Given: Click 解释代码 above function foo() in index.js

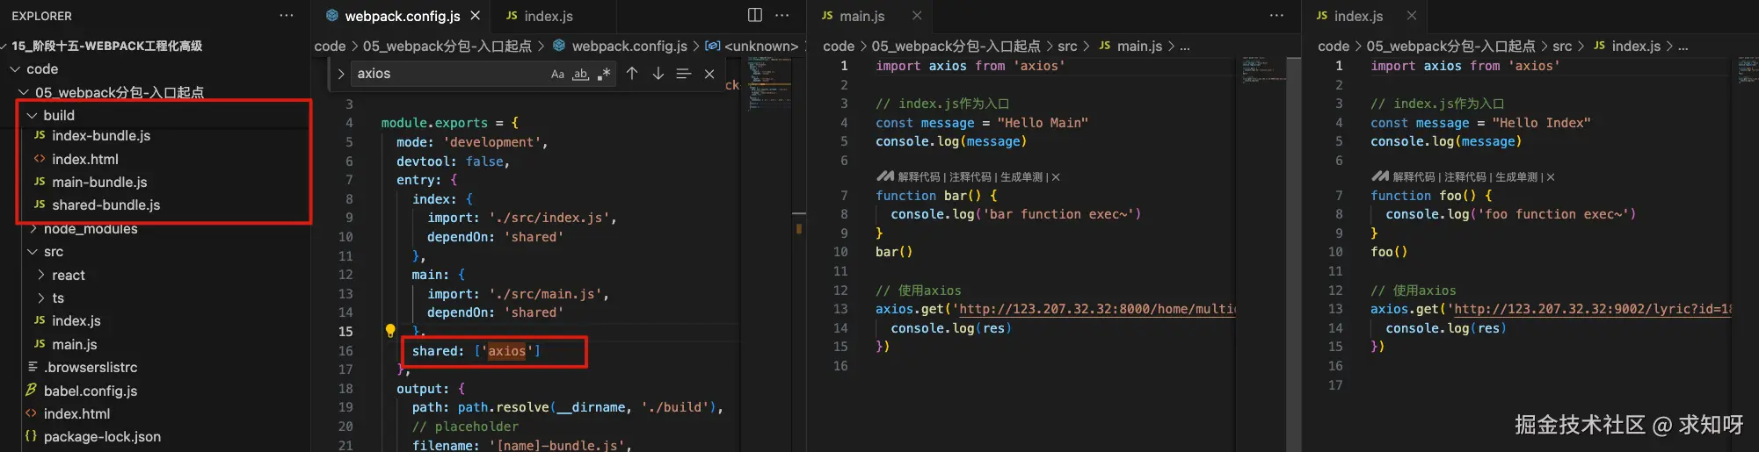Looking at the screenshot, I should 1414,177.
